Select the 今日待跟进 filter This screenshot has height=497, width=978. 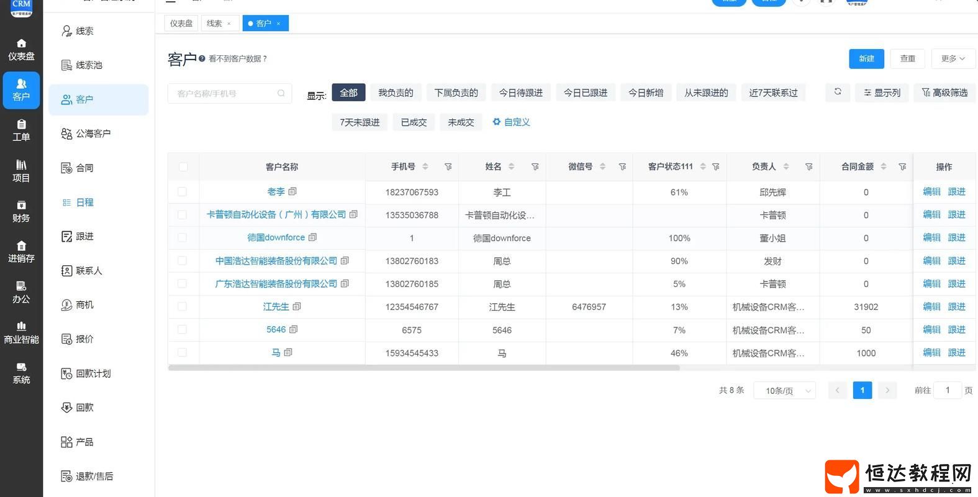521,93
